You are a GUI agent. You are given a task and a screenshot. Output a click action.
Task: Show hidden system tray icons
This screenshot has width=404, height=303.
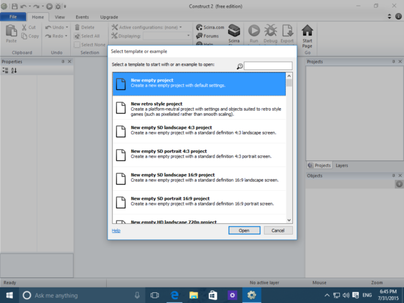click(327, 295)
